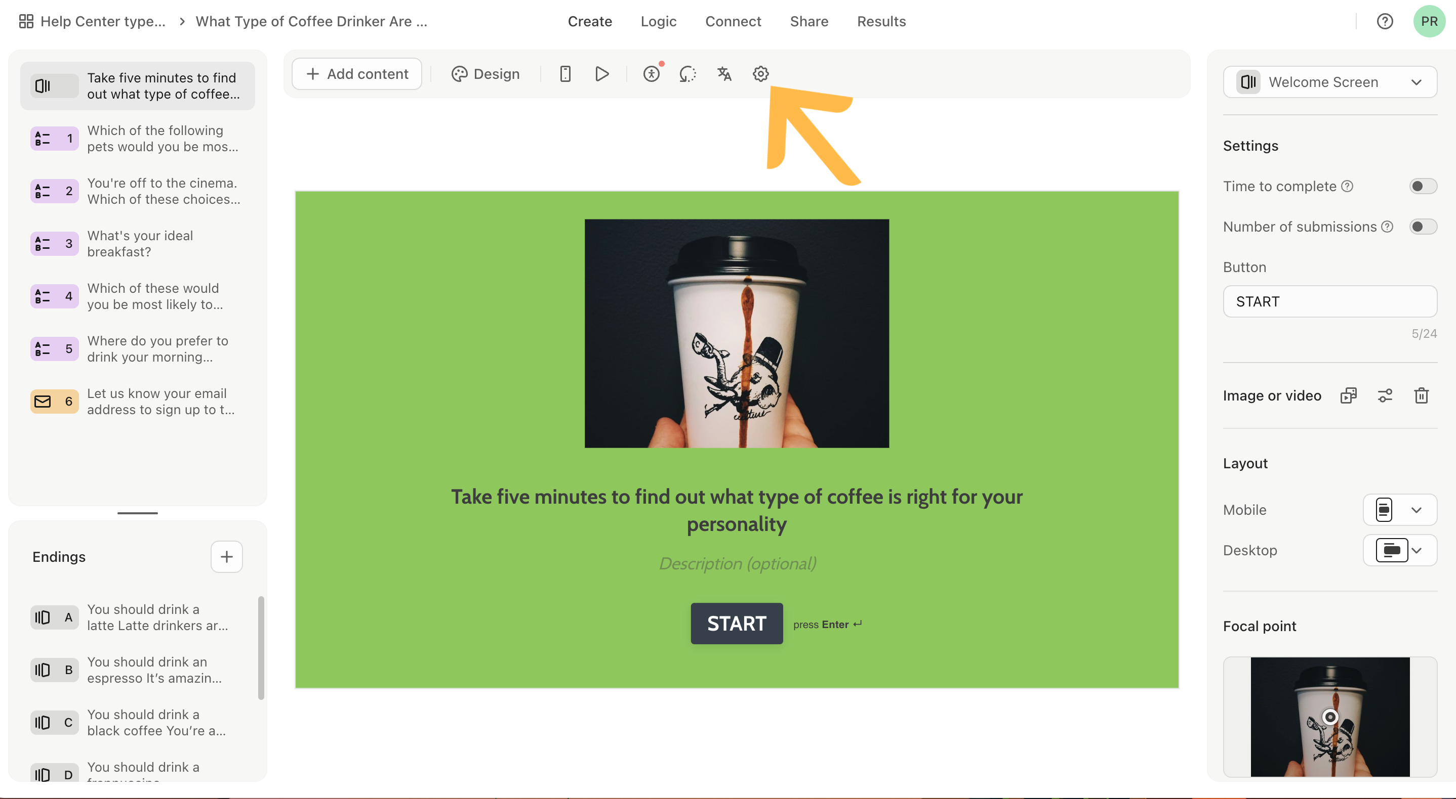Open the accessibility checker icon
The image size is (1456, 799).
pyautogui.click(x=652, y=74)
